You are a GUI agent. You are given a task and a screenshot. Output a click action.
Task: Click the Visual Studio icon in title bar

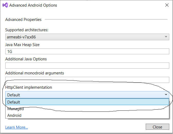5,5
